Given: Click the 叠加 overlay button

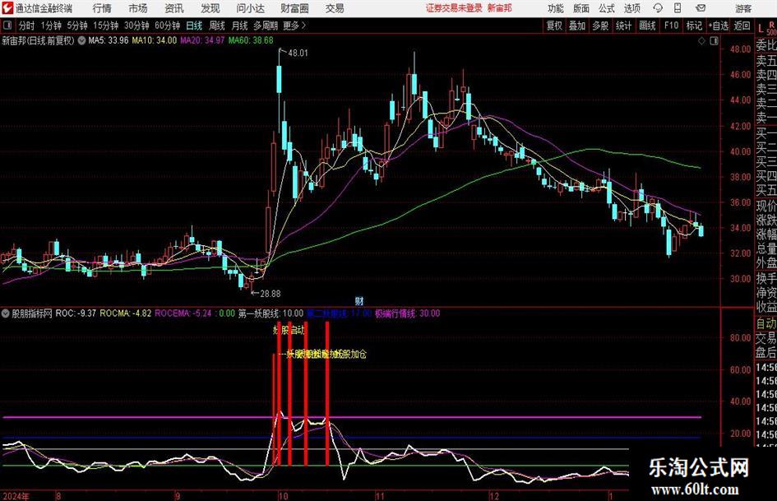Looking at the screenshot, I should (577, 26).
